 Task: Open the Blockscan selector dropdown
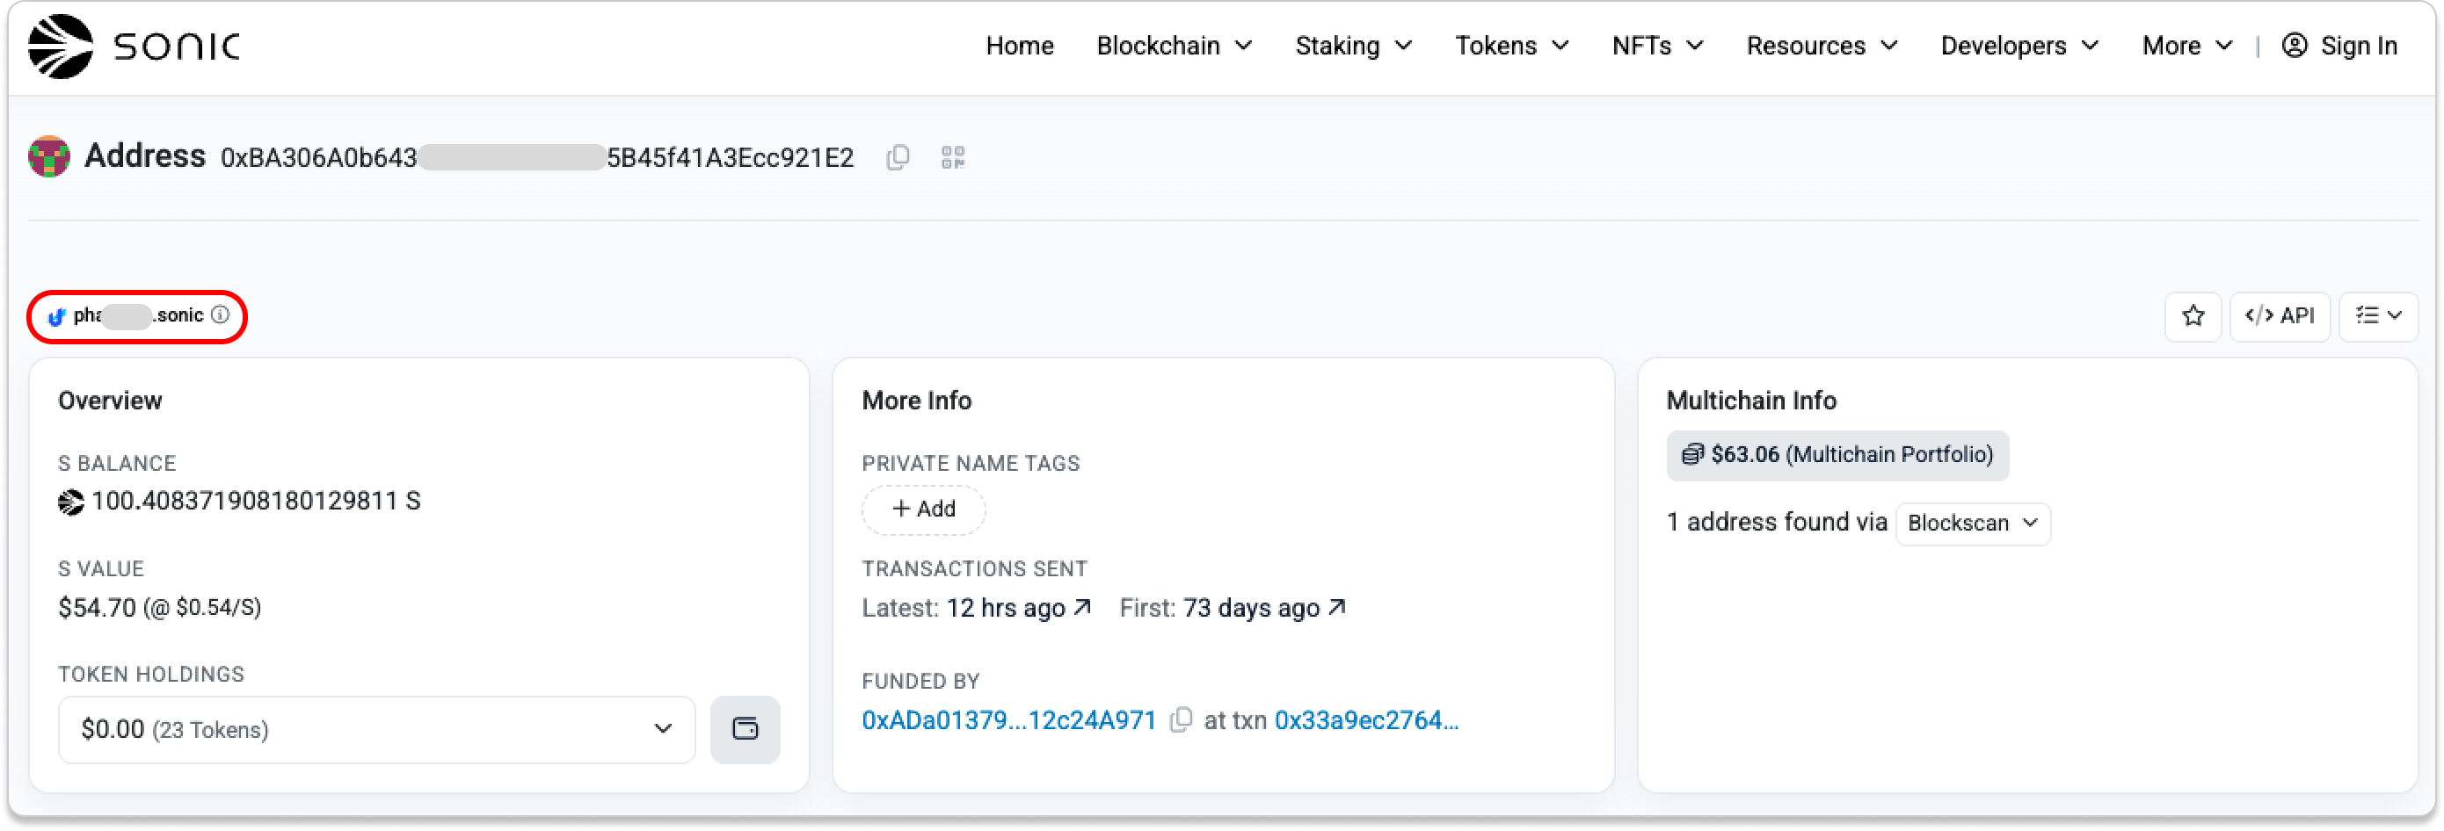coord(1972,523)
